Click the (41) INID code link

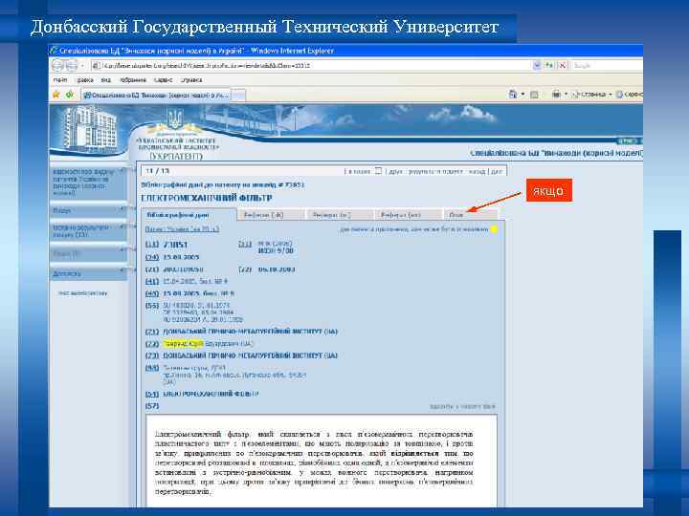(x=151, y=281)
